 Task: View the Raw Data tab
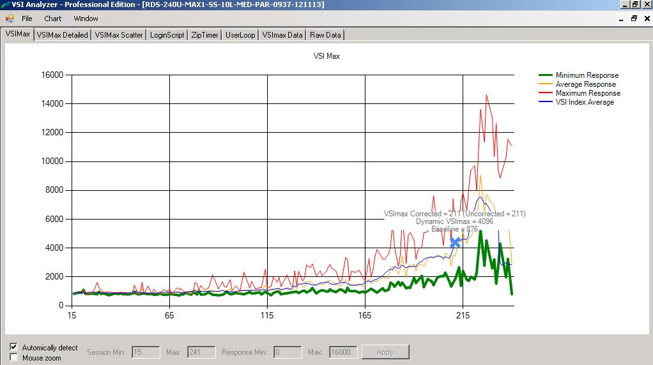coord(325,35)
